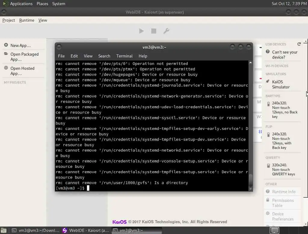This screenshot has height=234, width=308.
Task: Refresh USB devices list icon
Action: 299,44
